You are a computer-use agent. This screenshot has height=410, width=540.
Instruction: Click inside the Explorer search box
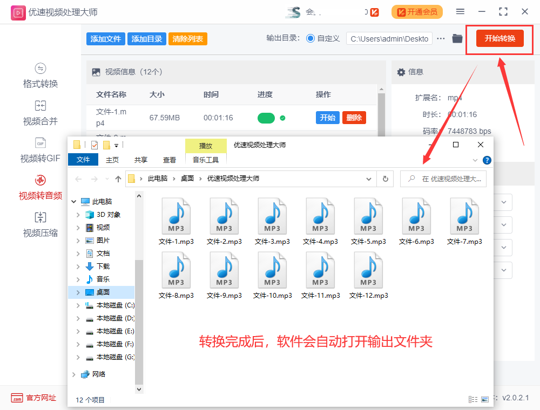click(x=448, y=179)
